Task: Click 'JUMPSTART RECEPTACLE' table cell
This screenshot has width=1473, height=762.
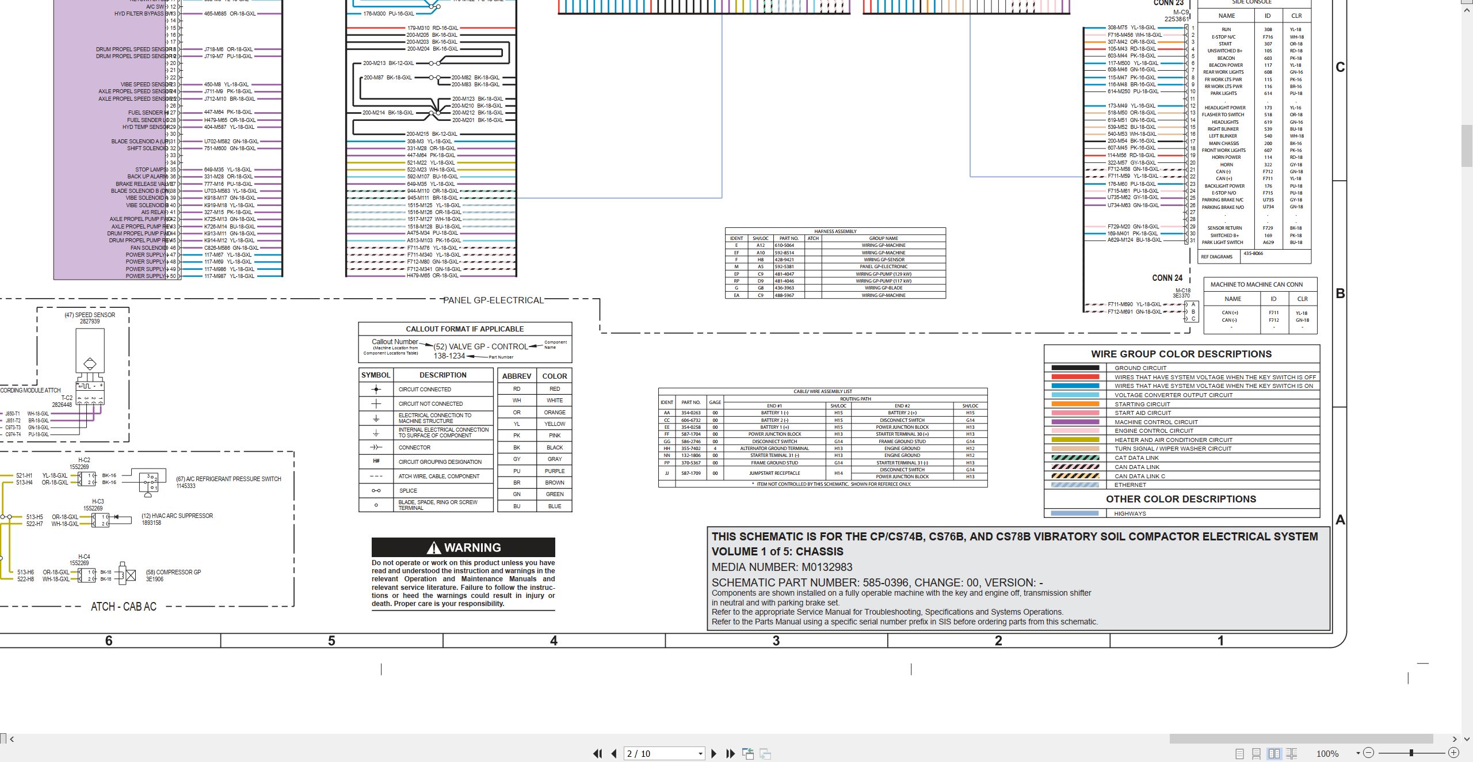Action: tap(774, 473)
